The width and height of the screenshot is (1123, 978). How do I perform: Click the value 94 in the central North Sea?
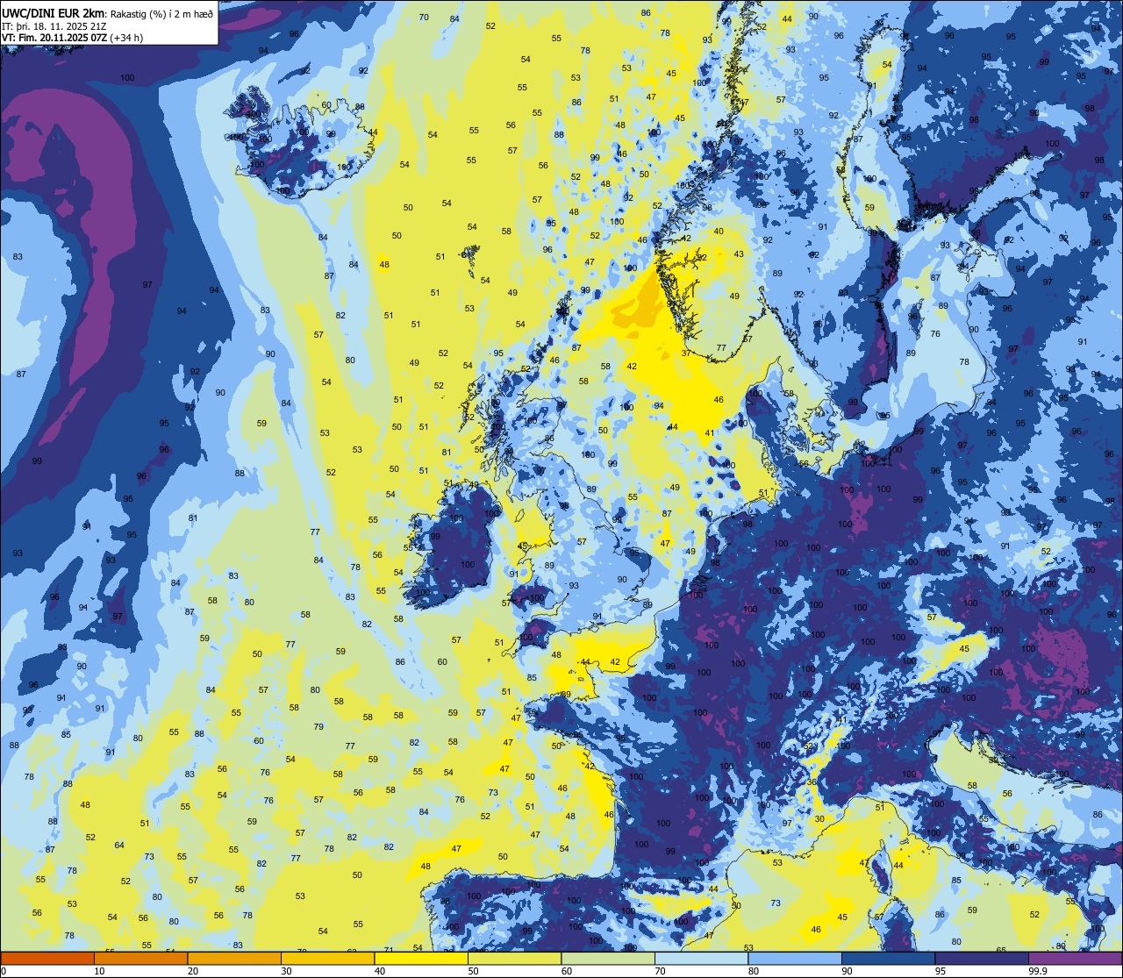[658, 405]
